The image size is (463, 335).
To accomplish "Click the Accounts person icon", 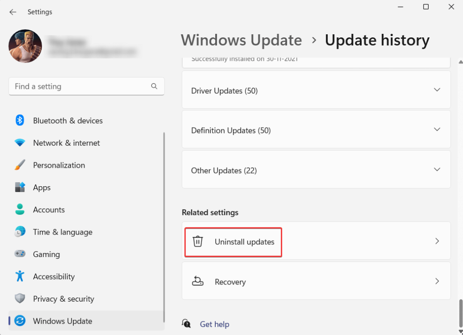I will click(x=20, y=210).
